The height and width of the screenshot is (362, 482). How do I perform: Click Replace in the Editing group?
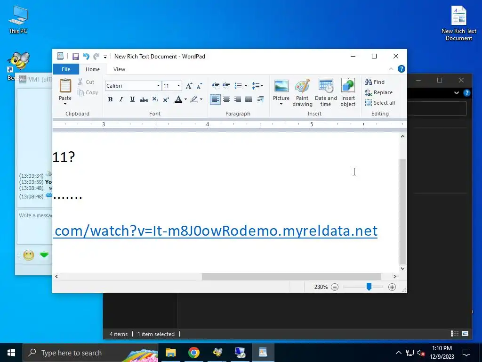pyautogui.click(x=379, y=92)
